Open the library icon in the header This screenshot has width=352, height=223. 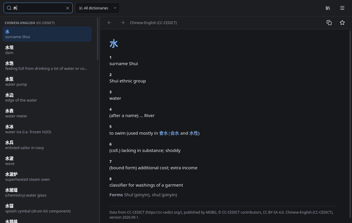328,8
